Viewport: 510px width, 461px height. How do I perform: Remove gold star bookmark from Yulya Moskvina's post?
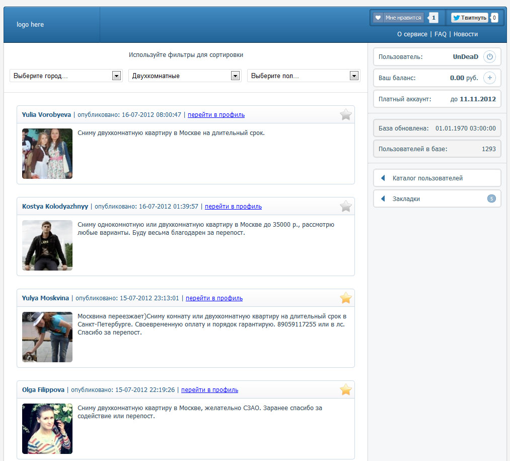(345, 298)
